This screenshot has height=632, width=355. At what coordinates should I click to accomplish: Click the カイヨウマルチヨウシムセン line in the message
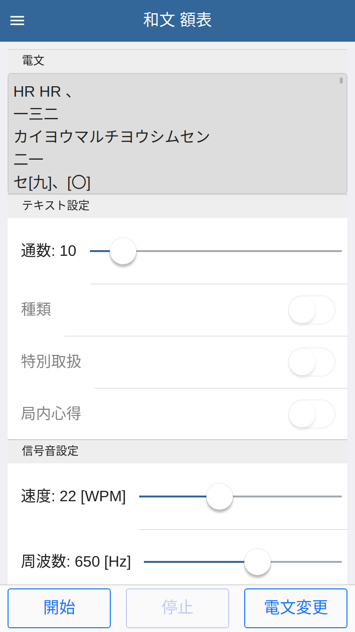point(112,137)
